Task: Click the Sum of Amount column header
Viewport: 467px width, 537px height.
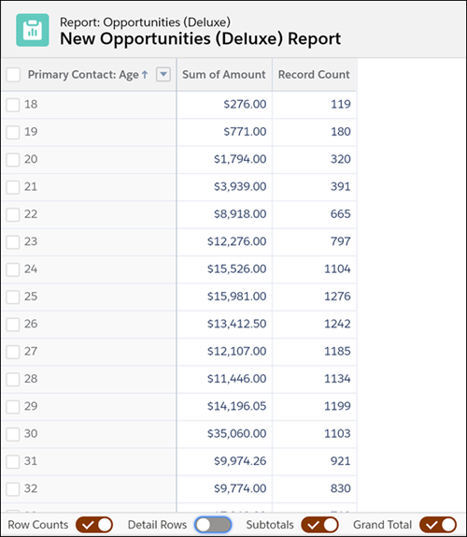Action: pyautogui.click(x=224, y=74)
